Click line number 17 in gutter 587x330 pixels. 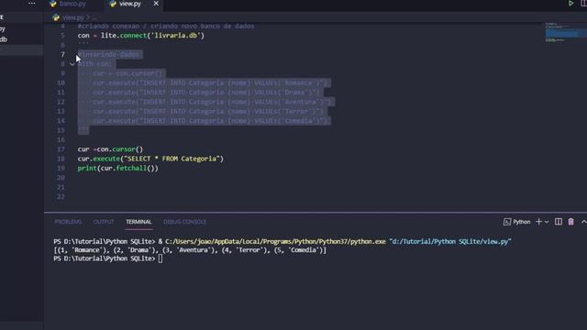click(x=61, y=149)
